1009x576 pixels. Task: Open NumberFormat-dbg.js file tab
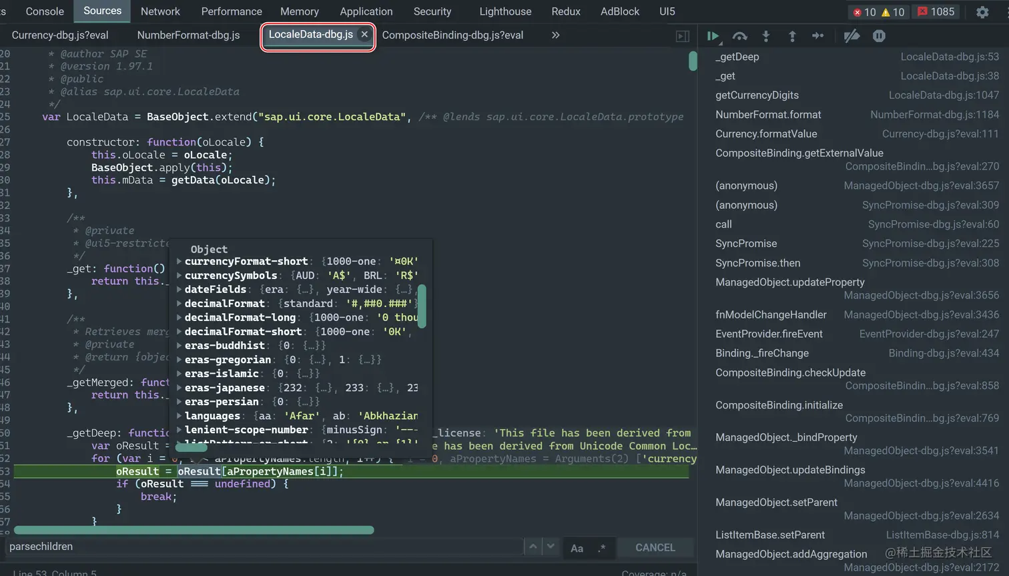point(188,35)
